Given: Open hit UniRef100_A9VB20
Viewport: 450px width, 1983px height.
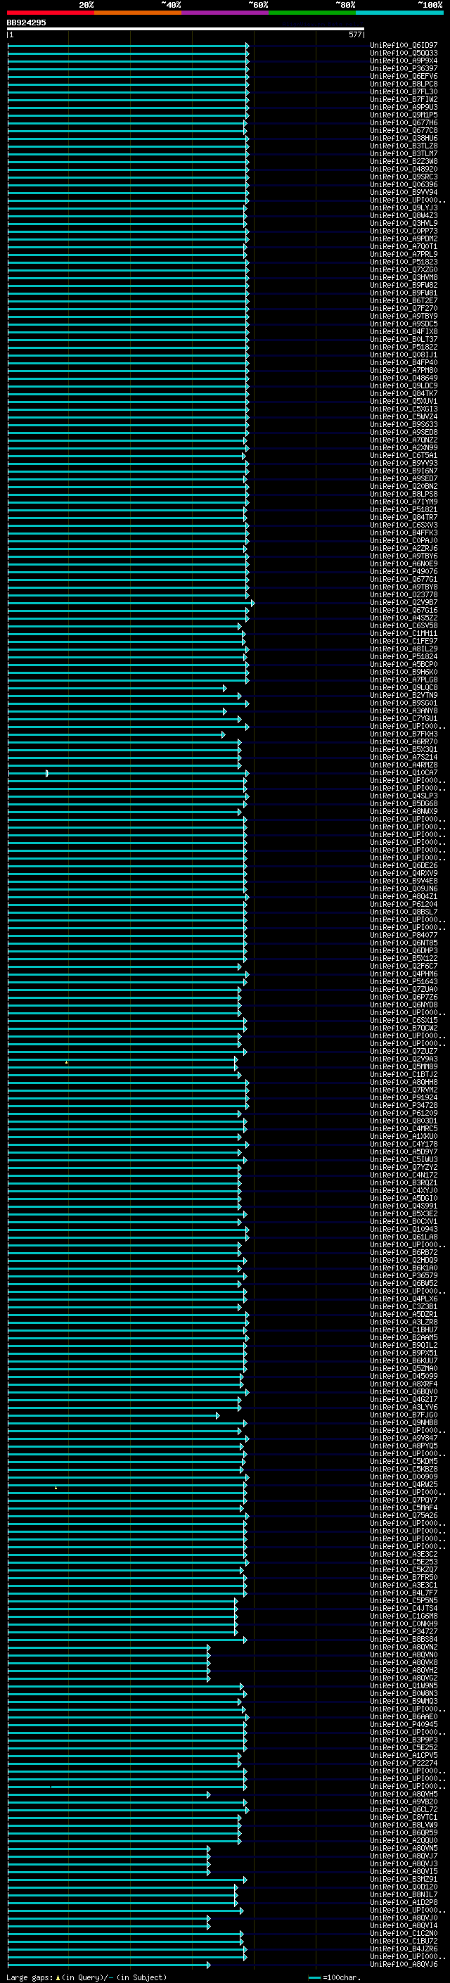Looking at the screenshot, I should tap(404, 1802).
